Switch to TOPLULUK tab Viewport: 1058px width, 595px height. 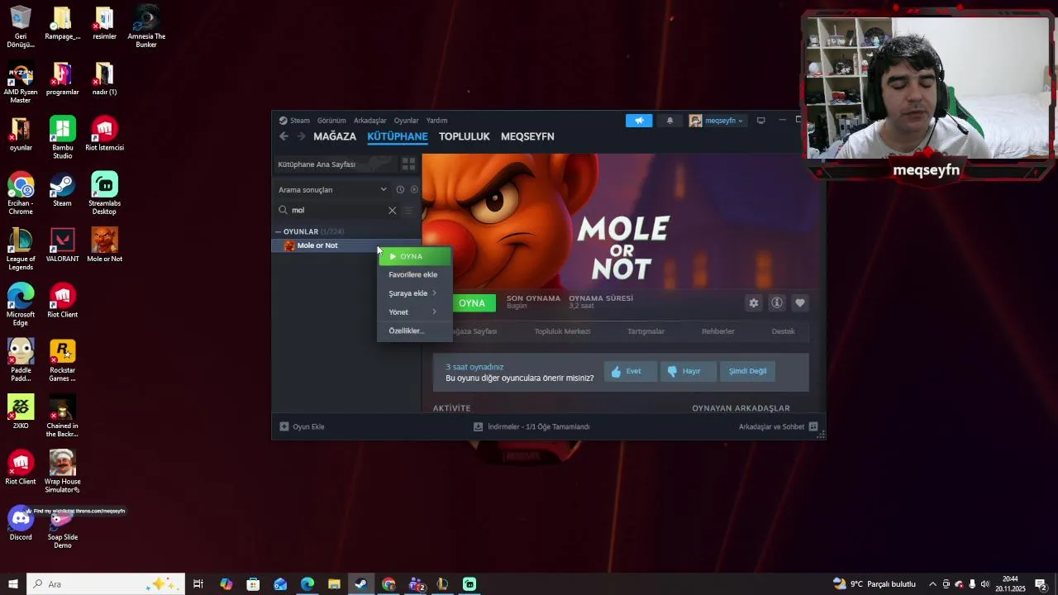click(464, 136)
